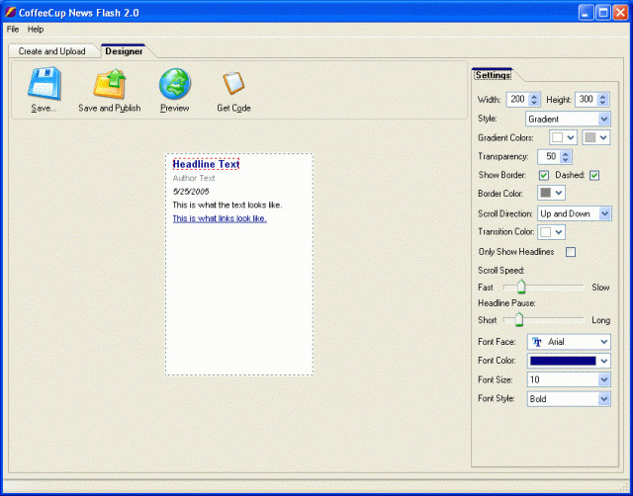
Task: Click the Font Face TrueType icon
Action: (x=536, y=342)
